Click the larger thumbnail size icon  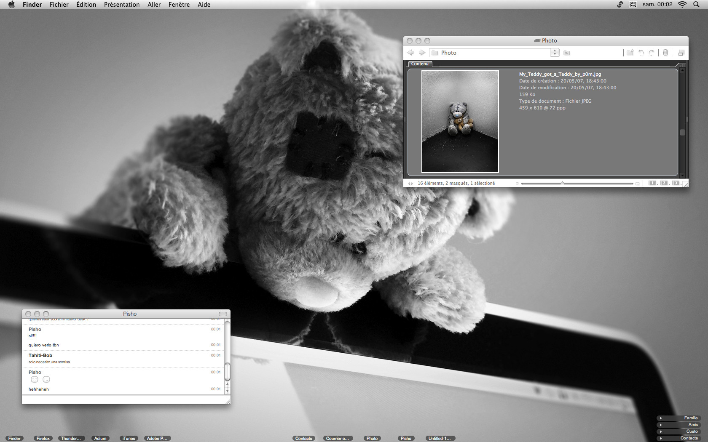638,184
